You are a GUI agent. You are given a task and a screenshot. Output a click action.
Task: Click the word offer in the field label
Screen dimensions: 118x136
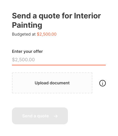pos(38,51)
